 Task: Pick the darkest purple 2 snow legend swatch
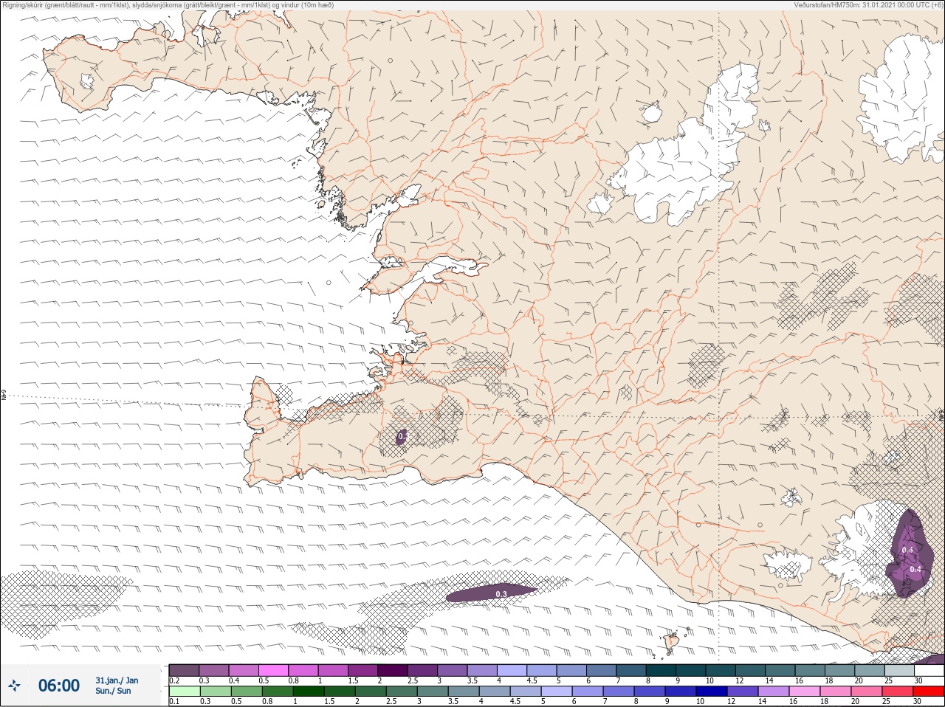[x=394, y=670]
